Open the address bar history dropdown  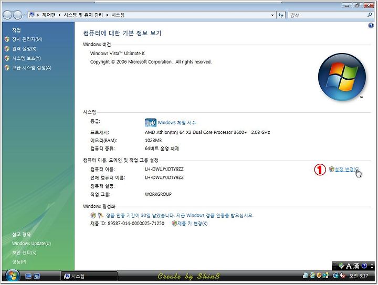point(272,15)
